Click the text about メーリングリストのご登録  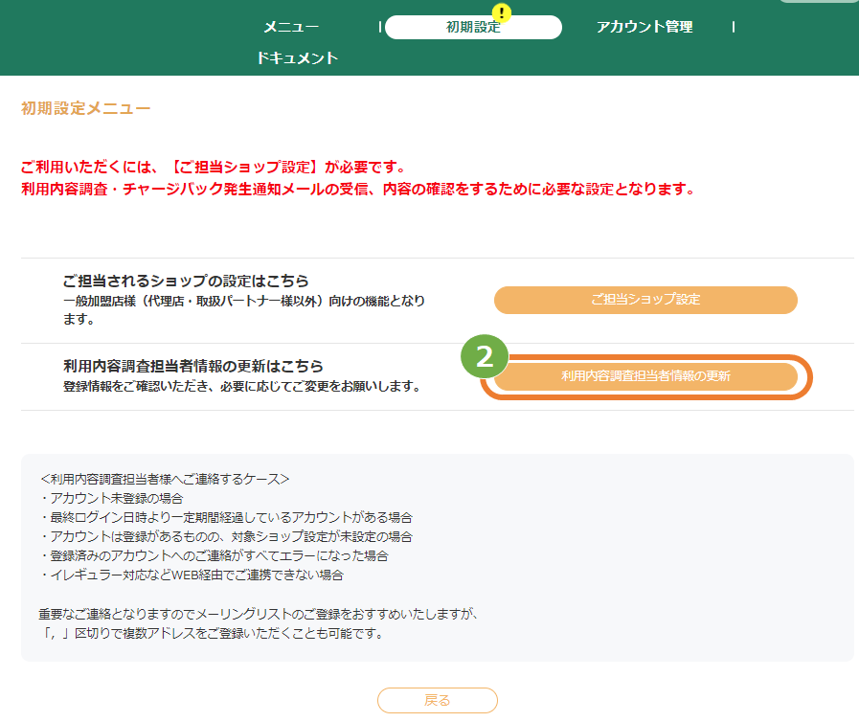[260, 614]
